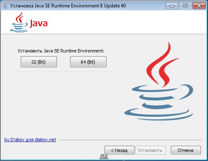The width and height of the screenshot is (208, 161).
Task: Close the Java installer window
Action: pyautogui.click(x=199, y=6)
